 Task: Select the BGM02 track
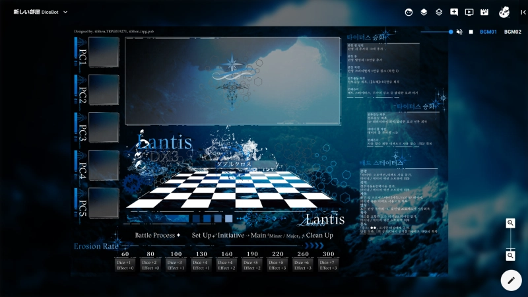(x=513, y=32)
